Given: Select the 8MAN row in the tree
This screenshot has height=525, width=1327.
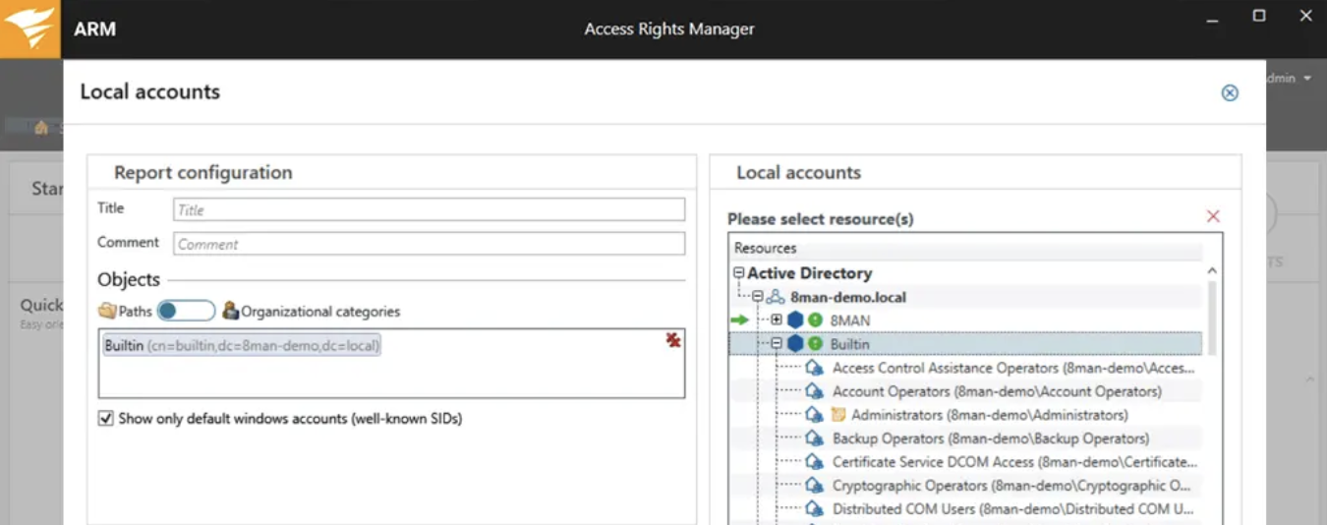Looking at the screenshot, I should coord(965,321).
